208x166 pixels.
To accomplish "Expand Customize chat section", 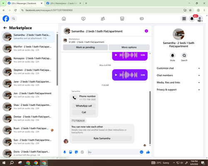I will click(178, 68).
